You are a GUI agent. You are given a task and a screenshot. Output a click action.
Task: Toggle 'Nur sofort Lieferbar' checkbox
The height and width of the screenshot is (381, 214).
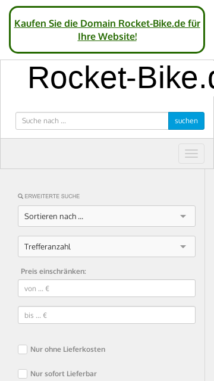pyautogui.click(x=23, y=374)
